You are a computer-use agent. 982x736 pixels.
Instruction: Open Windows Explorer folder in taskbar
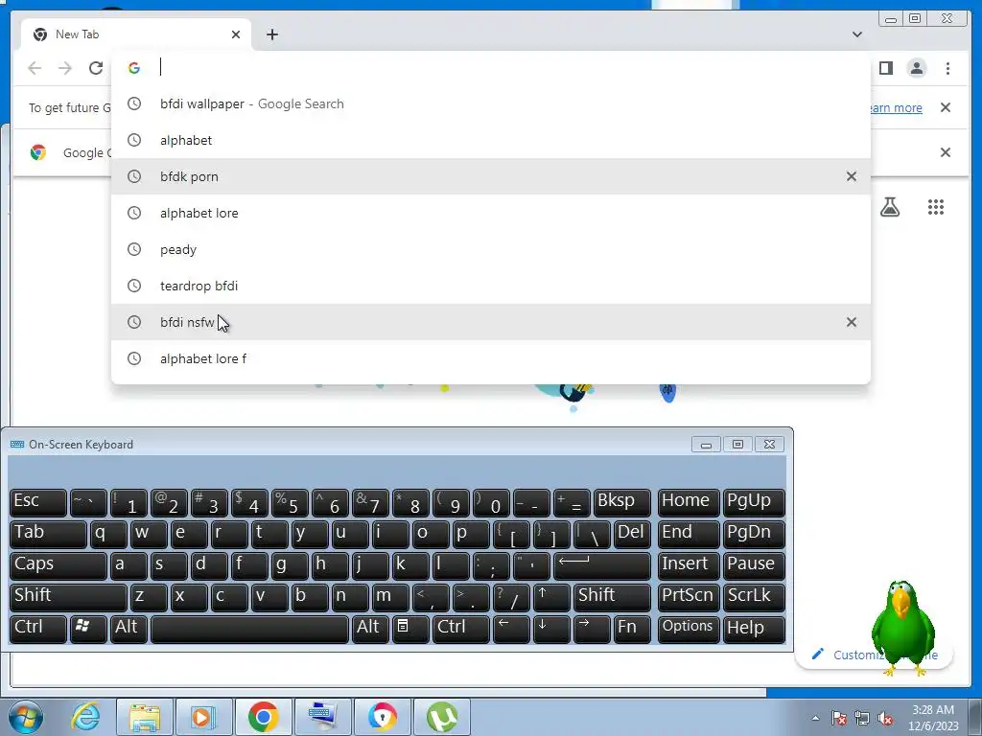[x=145, y=717]
